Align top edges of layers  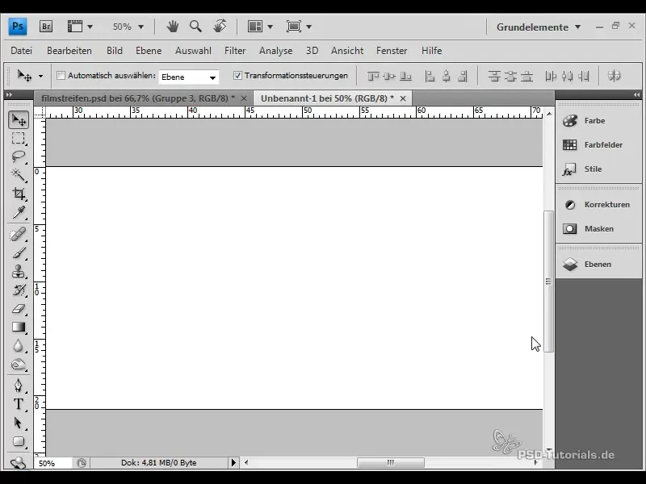[373, 76]
